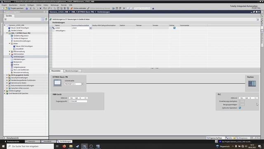
Task: Switch to the Parameter tab
Action: point(56,71)
